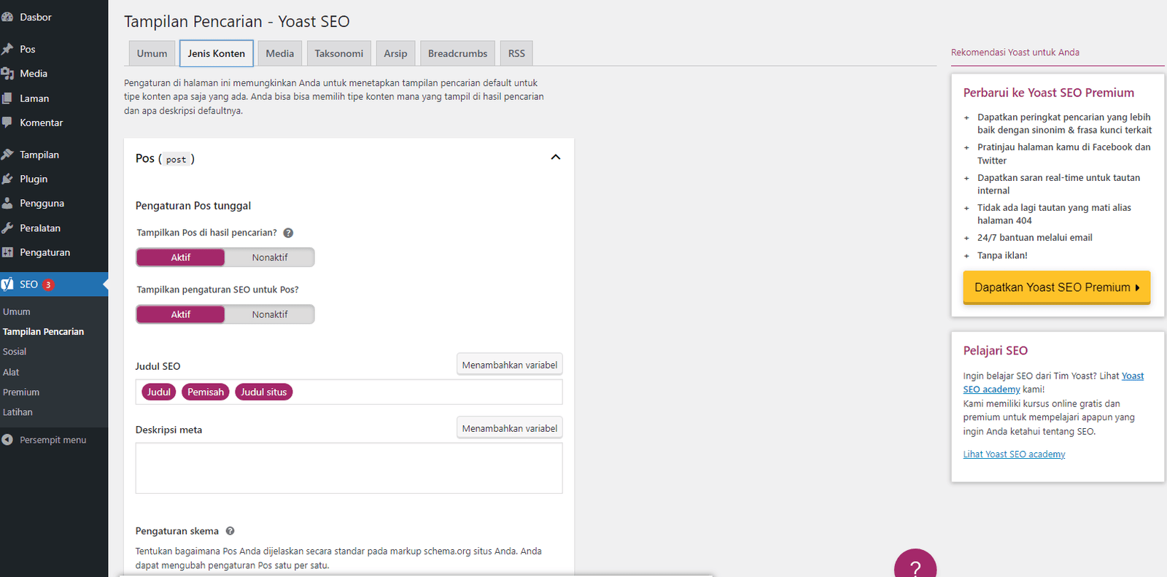Open the Breadcrumbs tab

458,53
